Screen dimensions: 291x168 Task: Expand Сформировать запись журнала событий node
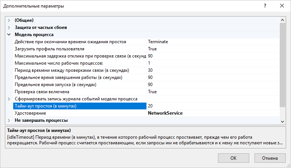click(x=9, y=99)
